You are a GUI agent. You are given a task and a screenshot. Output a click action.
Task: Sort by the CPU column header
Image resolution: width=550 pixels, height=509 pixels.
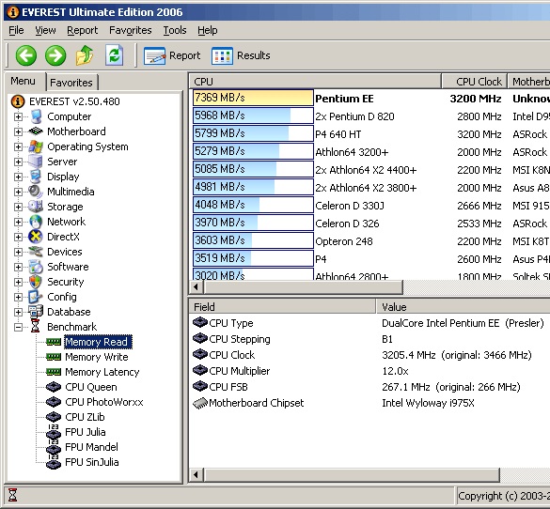[x=315, y=82]
